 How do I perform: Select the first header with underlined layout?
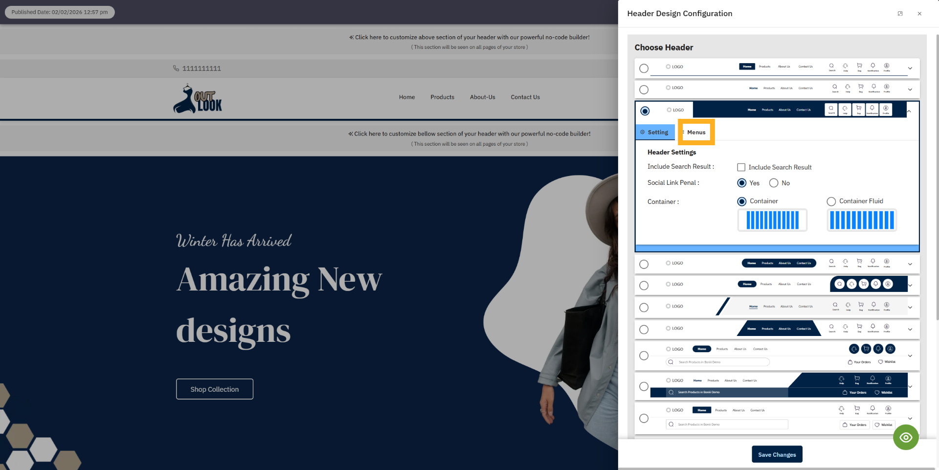pyautogui.click(x=644, y=68)
